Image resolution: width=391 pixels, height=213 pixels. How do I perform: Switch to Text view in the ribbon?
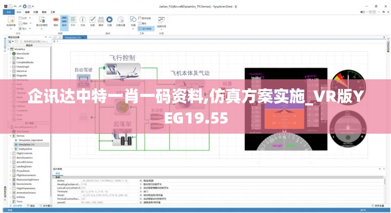(73, 20)
